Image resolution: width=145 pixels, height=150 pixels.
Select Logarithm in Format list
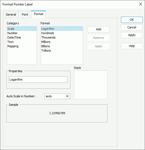pos(62,29)
